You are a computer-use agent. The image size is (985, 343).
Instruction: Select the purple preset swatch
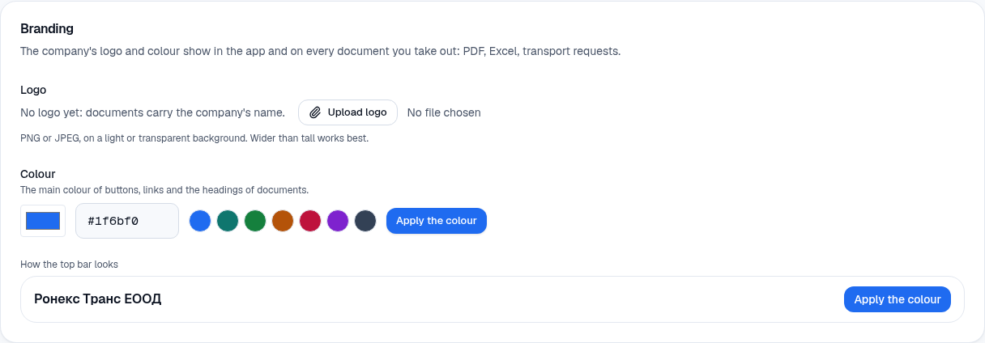point(338,221)
